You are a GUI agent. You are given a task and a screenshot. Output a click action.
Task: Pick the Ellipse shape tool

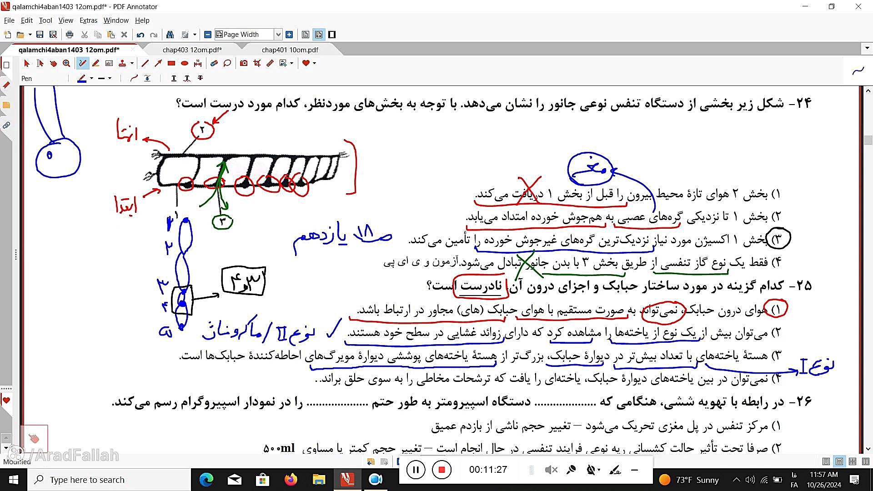pyautogui.click(x=185, y=63)
